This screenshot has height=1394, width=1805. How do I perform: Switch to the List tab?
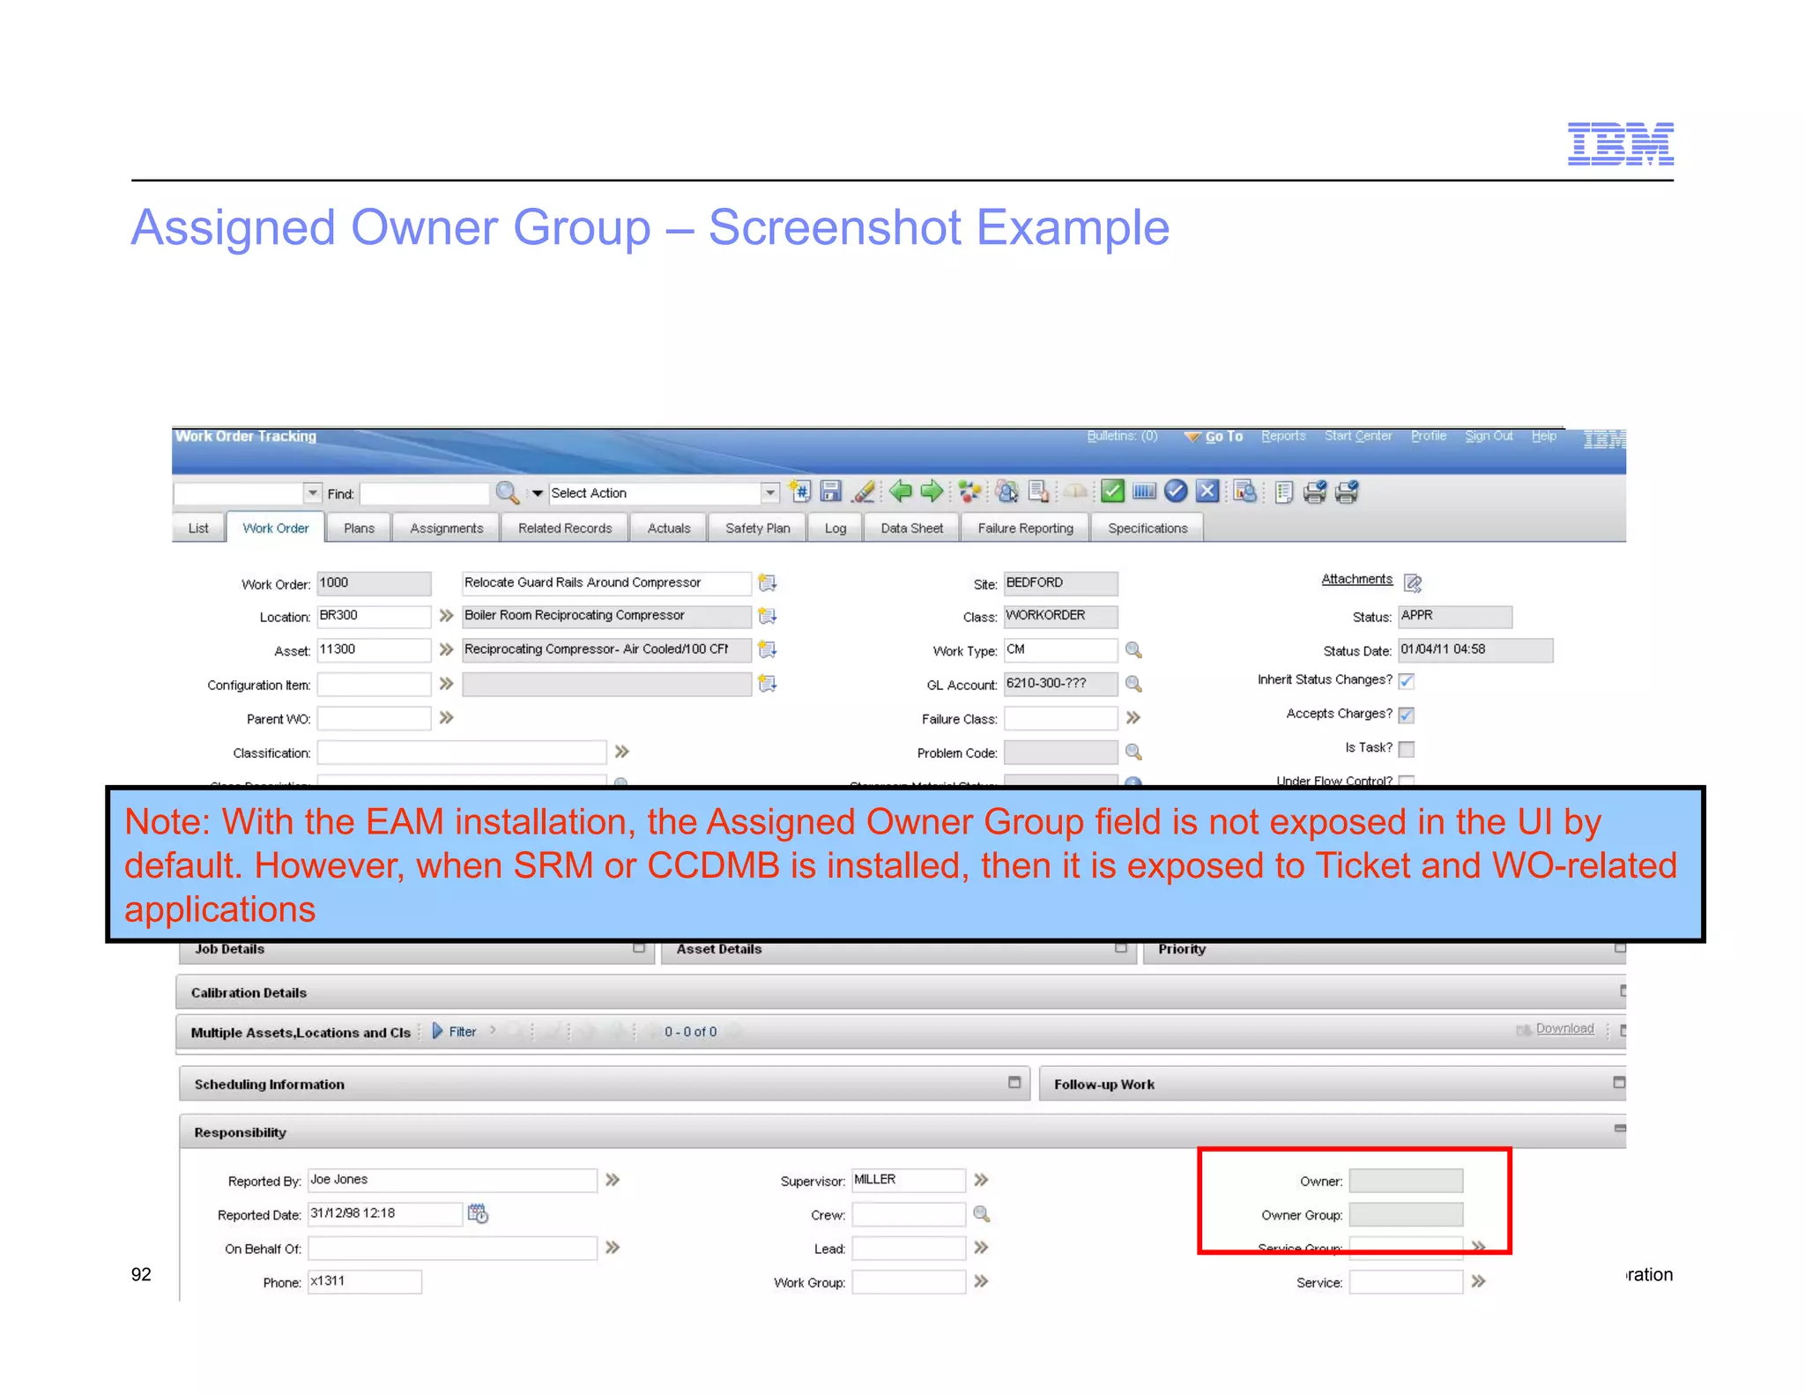198,528
